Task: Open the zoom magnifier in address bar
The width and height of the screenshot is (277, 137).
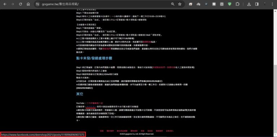Action: click(x=173, y=4)
